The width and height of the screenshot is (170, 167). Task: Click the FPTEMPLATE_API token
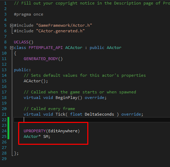click(x=46, y=48)
